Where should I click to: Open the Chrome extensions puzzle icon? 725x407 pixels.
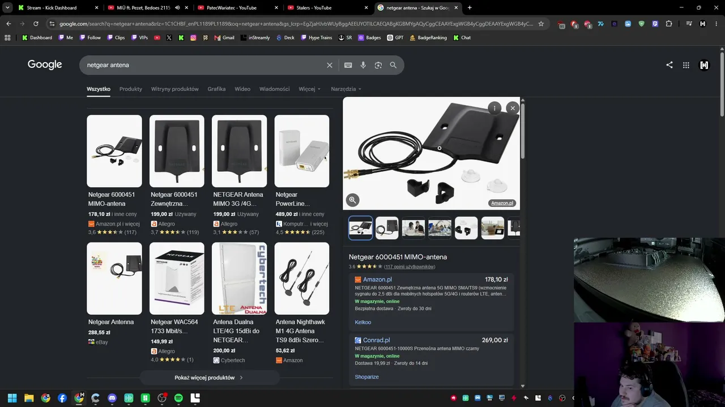coord(669,24)
